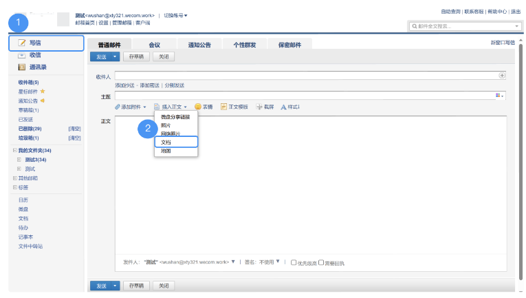Tick the 需要回执 read receipt checkbox
This screenshot has height=298, width=526.
pos(320,262)
